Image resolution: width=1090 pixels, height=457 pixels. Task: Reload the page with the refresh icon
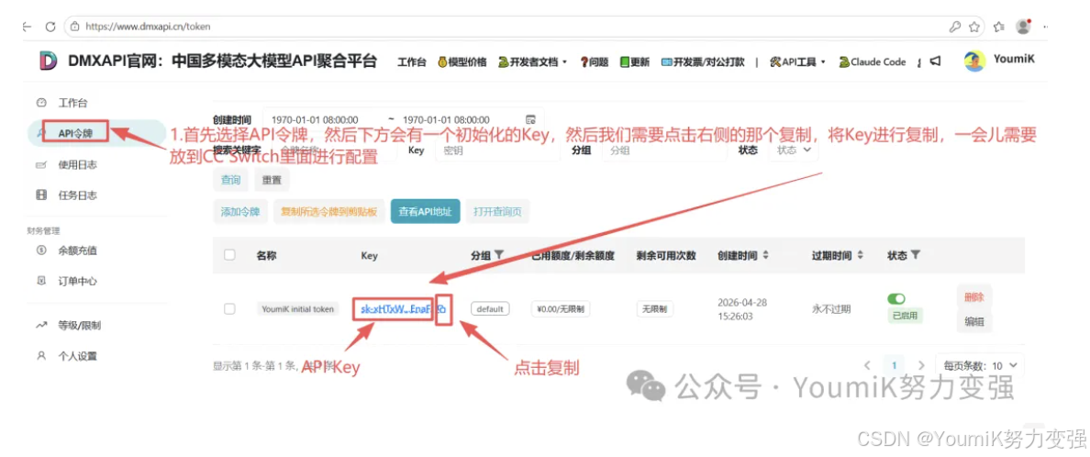[50, 27]
